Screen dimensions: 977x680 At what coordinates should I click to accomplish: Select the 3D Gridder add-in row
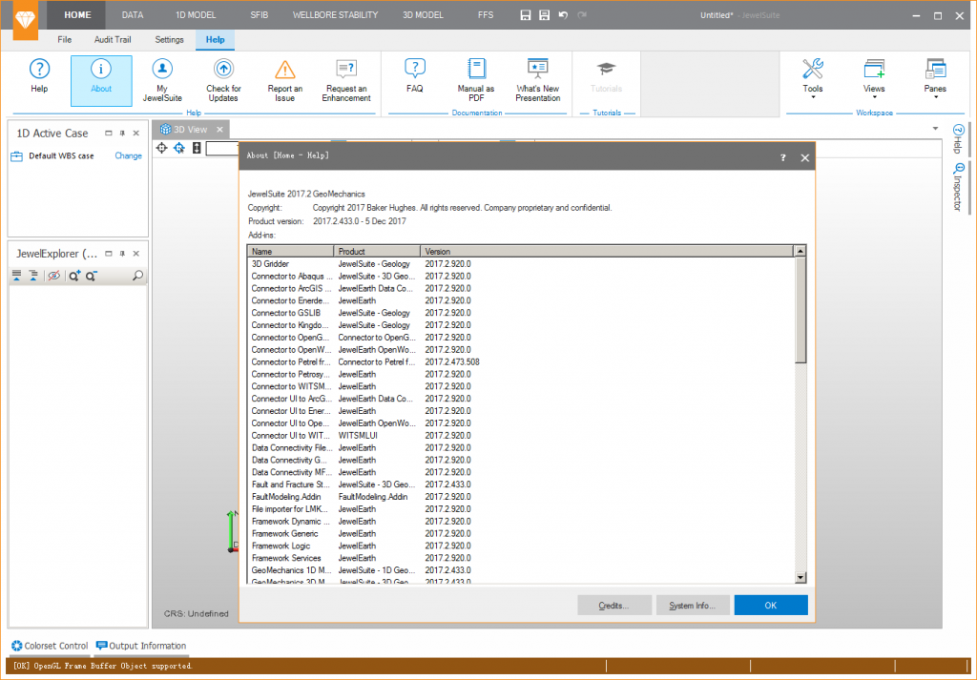522,264
